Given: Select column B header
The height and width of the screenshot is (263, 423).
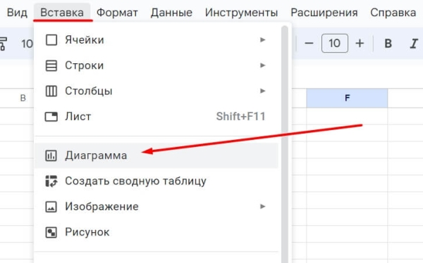Looking at the screenshot, I should tap(23, 98).
